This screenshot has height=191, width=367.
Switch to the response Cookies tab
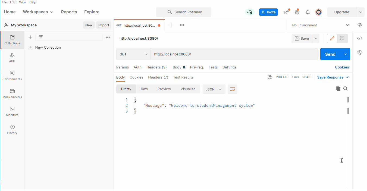(136, 77)
